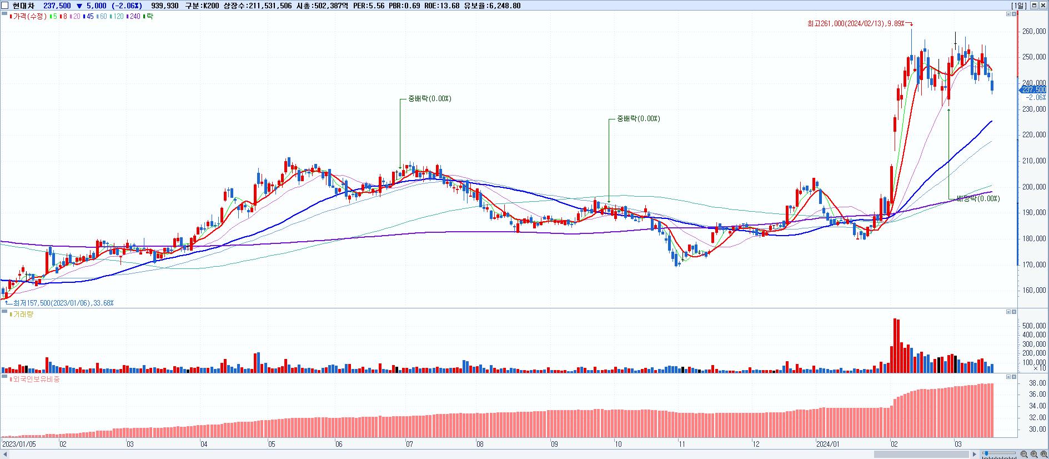Click the blue 237,500 current price tag
1049x459 pixels.
[1033, 89]
